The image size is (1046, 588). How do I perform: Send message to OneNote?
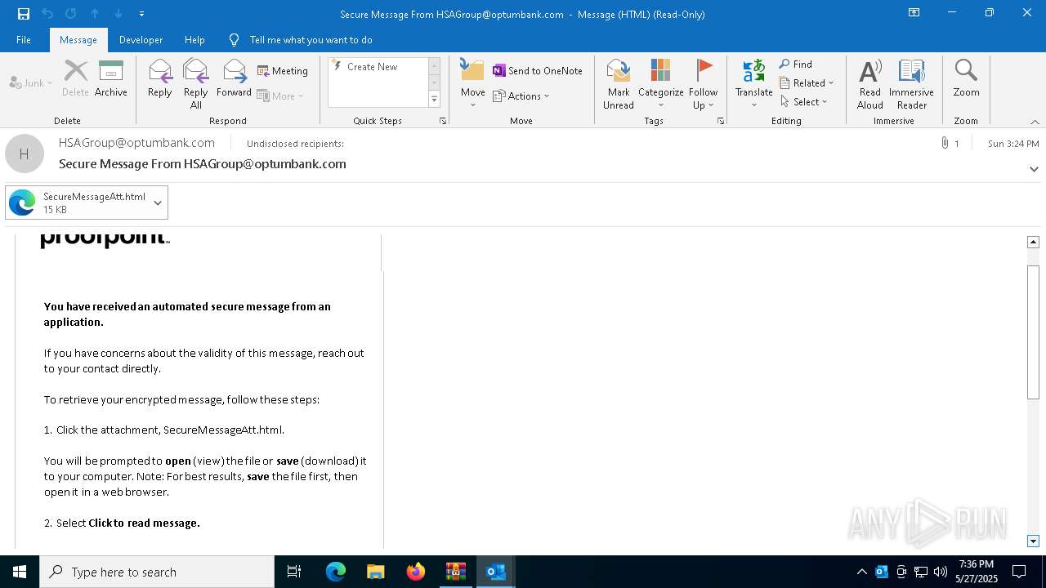(x=538, y=71)
